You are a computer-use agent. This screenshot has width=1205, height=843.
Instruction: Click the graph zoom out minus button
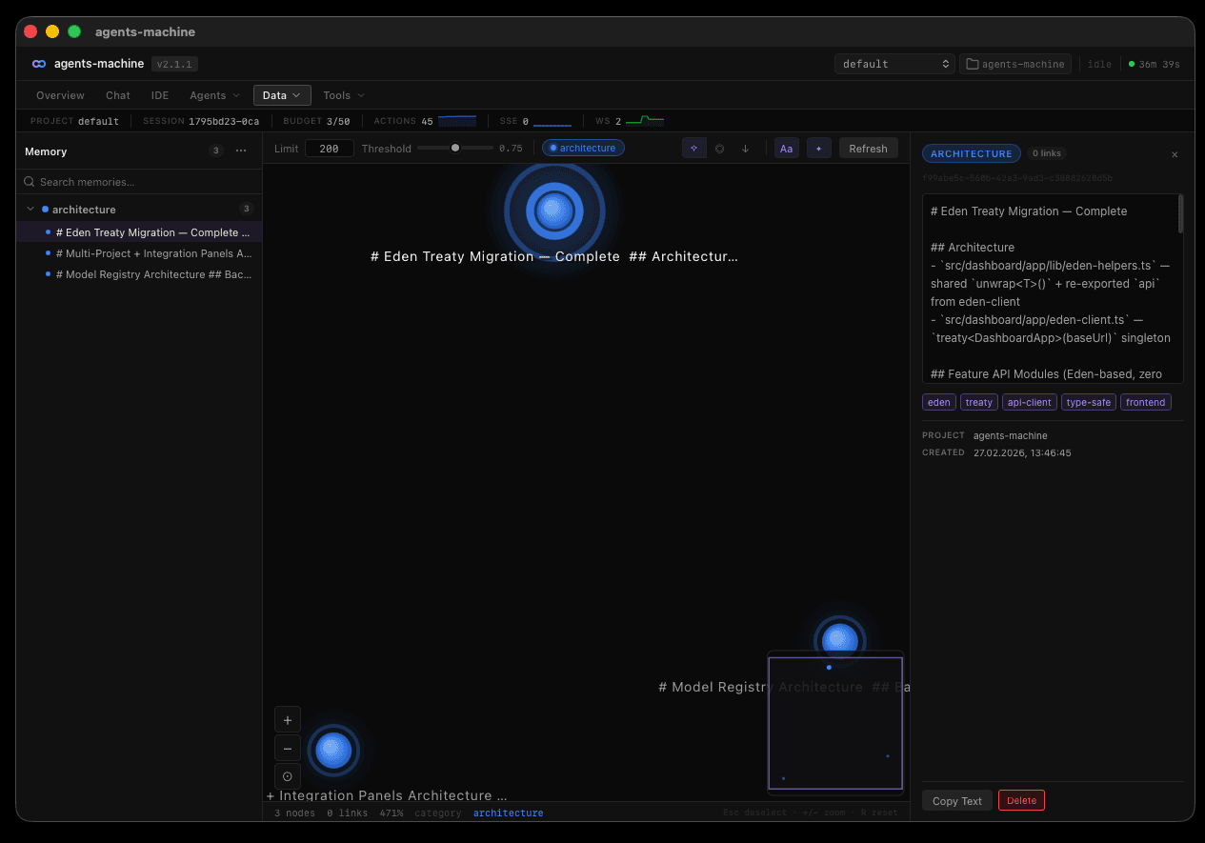(288, 749)
